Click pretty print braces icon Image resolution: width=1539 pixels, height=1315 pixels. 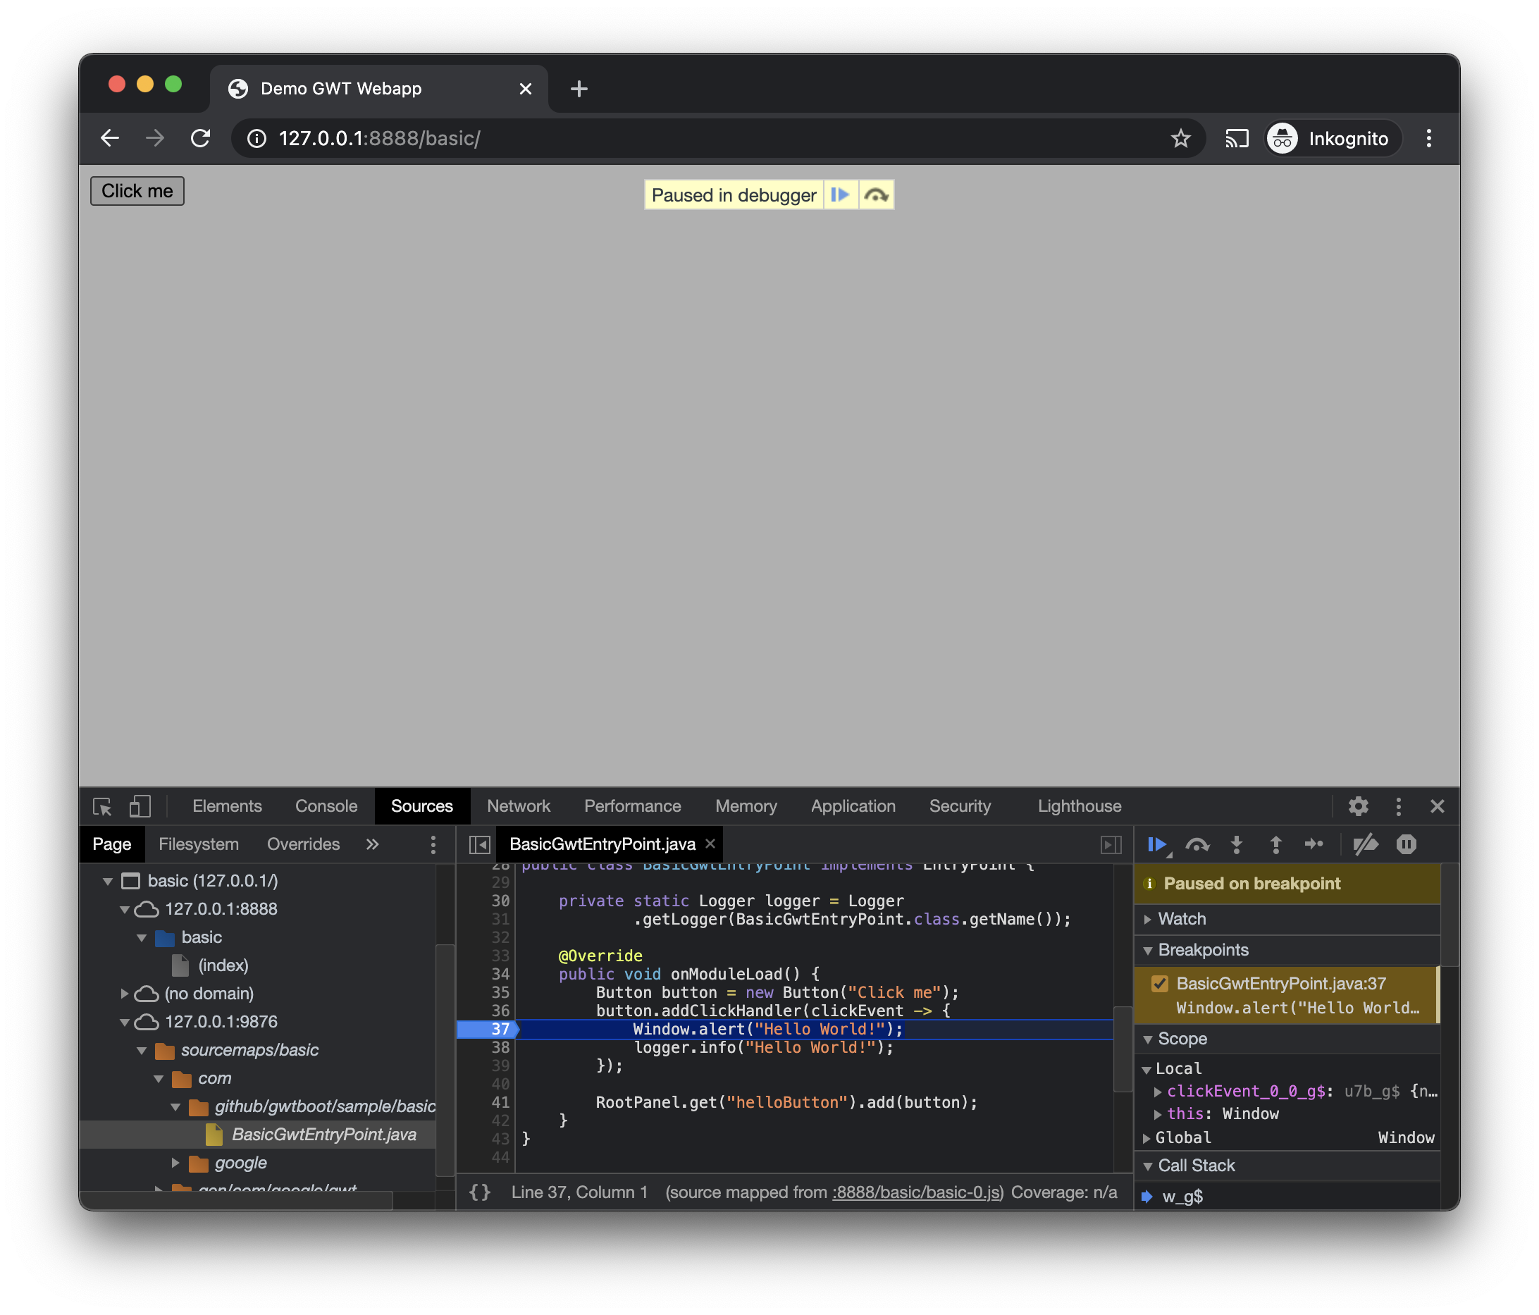480,1192
